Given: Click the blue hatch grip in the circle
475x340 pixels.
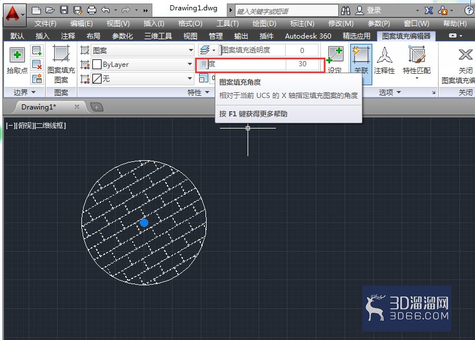Looking at the screenshot, I should click(144, 222).
